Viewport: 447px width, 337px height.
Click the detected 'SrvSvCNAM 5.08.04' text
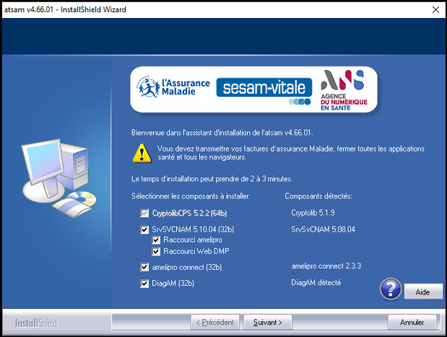click(323, 229)
